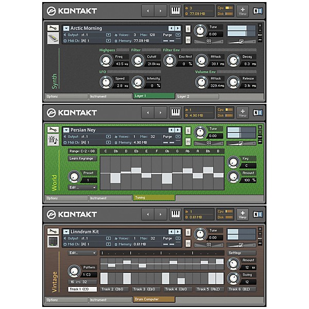Image resolution: width=309 pixels, height=309 pixels.
Task: Load next preset for Persian Ney
Action: pos(178,130)
